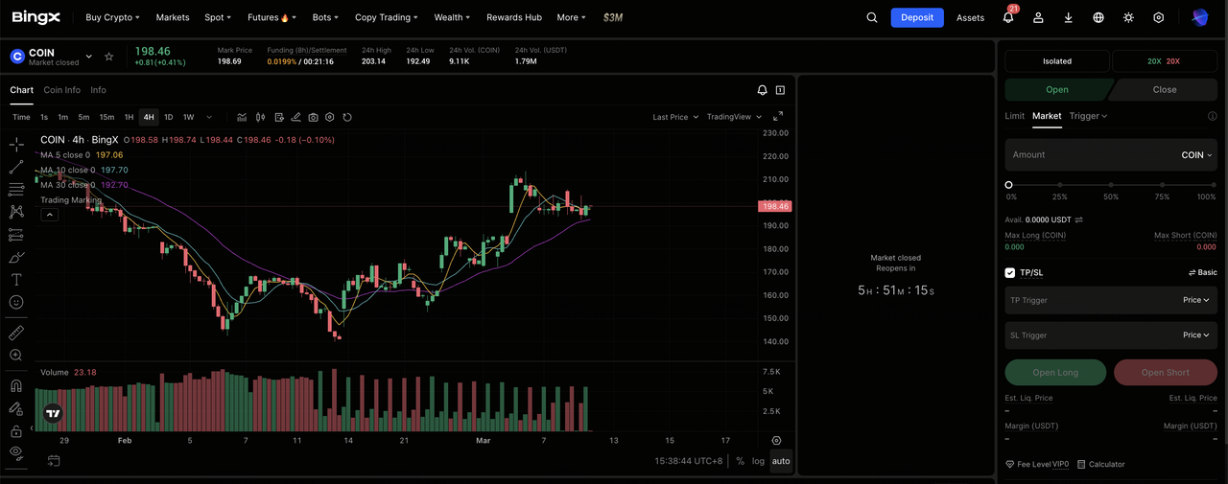Toggle log scale on chart
This screenshot has width=1228, height=484.
click(x=758, y=461)
